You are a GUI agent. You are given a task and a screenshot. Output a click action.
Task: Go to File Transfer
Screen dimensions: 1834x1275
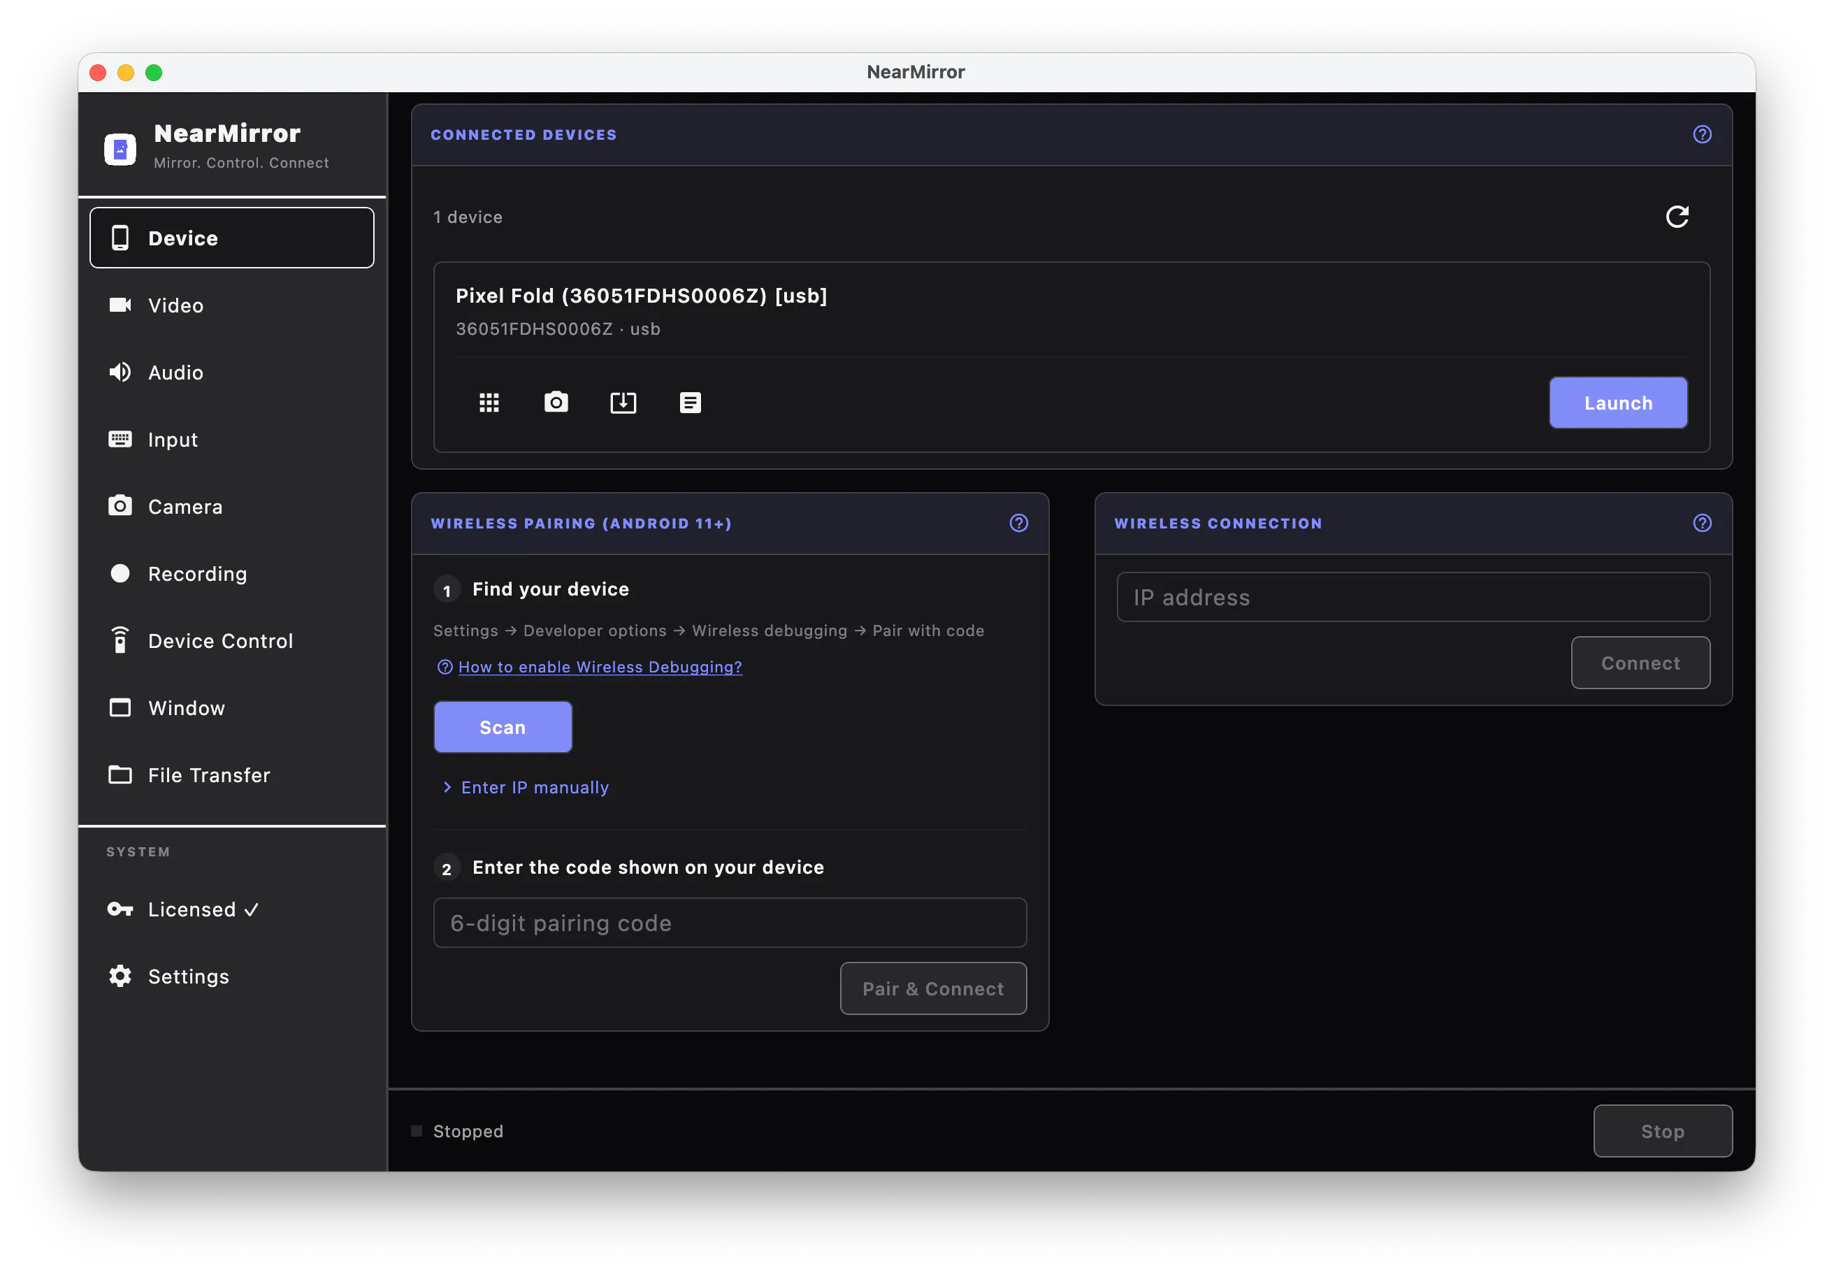[x=231, y=775]
